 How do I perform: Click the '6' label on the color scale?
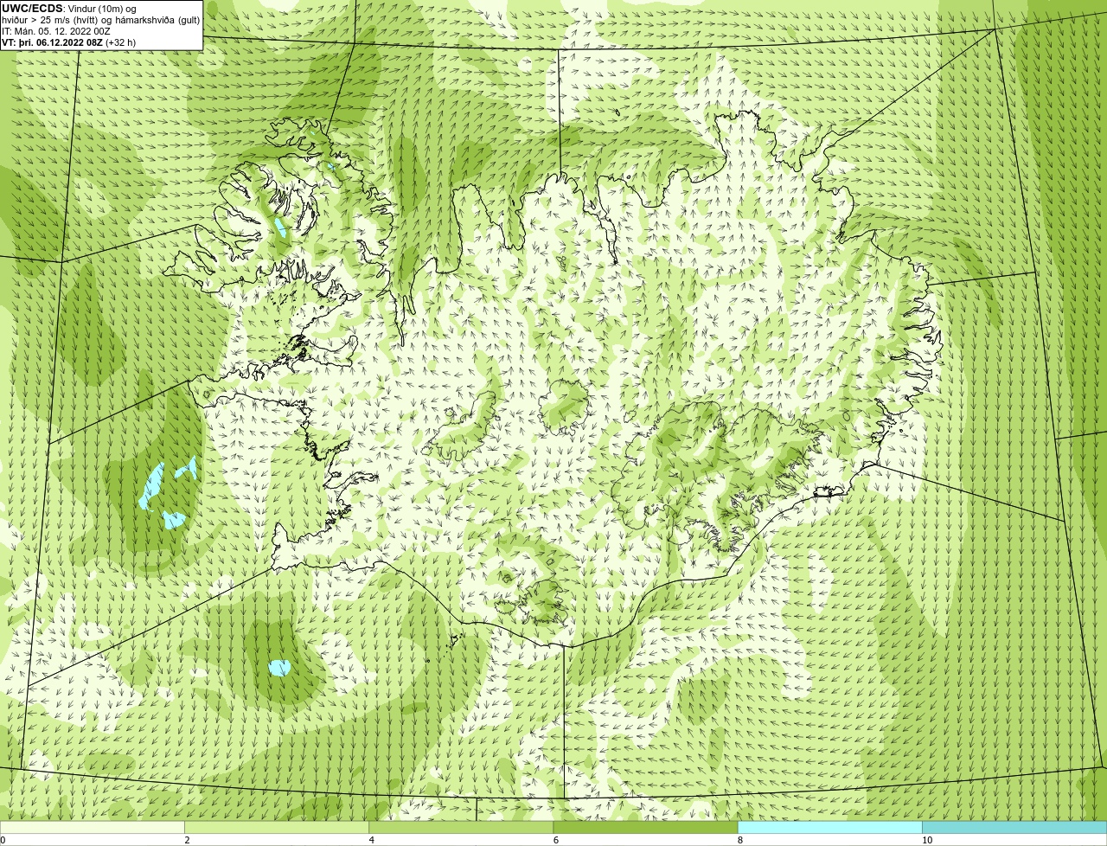(x=555, y=840)
